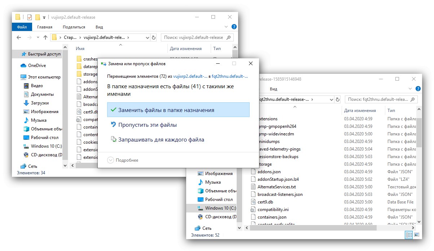Open 'Объемные объекты' in the vujixrp2 sidebar

click(x=43, y=129)
